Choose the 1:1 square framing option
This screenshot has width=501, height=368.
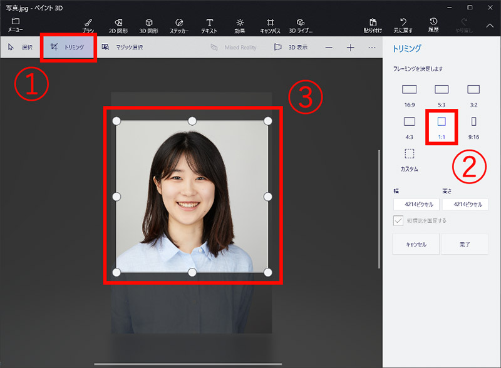(442, 125)
